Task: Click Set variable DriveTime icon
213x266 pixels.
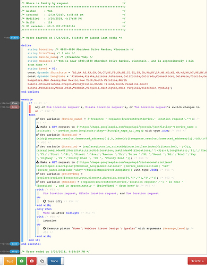Action: (38, 174)
